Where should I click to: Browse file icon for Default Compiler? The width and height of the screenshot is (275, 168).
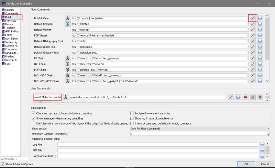[x=260, y=24]
